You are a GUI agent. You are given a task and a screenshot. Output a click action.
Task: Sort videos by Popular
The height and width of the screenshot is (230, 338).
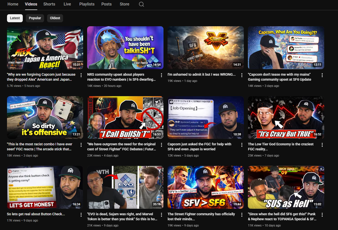tap(35, 18)
